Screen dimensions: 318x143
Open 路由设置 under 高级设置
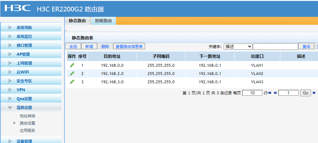(x=27, y=123)
